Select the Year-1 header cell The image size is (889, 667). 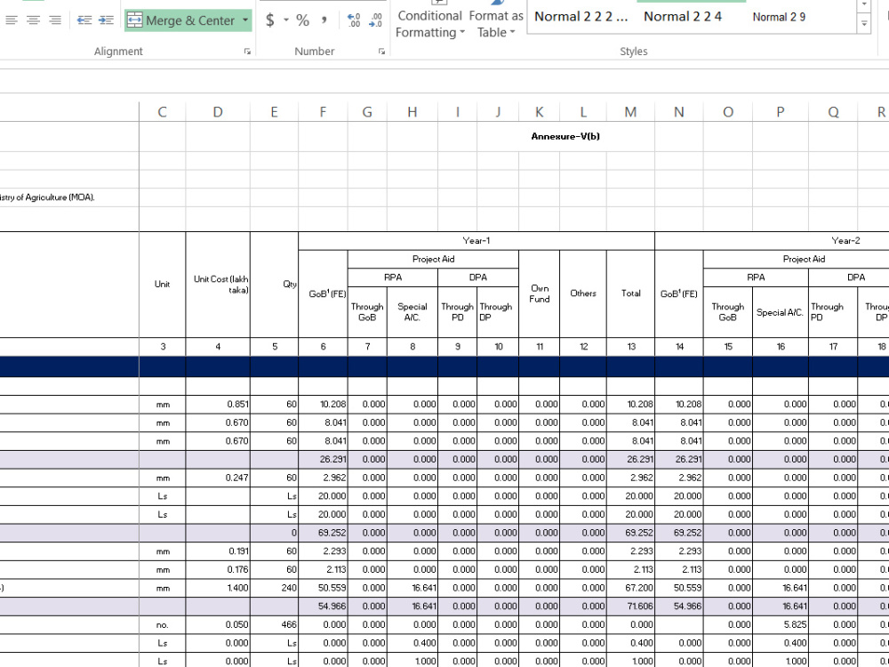coord(477,240)
